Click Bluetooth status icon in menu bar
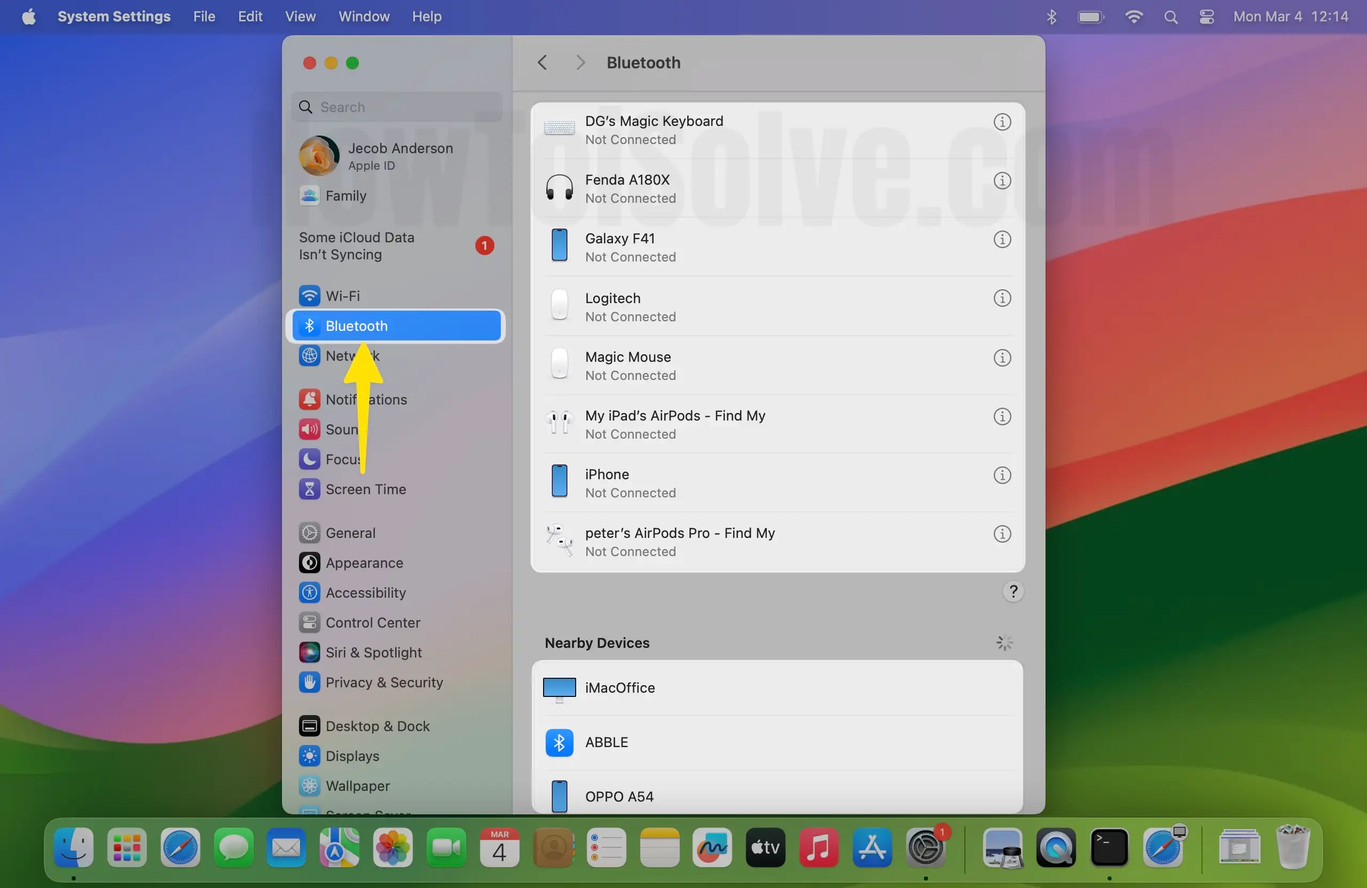Screen dimensions: 1367x888 1051,17
